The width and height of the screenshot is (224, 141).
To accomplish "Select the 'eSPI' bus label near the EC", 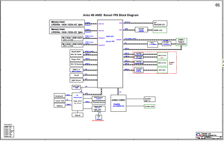I will (x=87, y=93).
